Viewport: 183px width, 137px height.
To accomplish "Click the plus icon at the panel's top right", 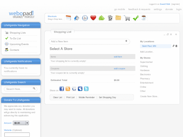I will [x=176, y=34].
